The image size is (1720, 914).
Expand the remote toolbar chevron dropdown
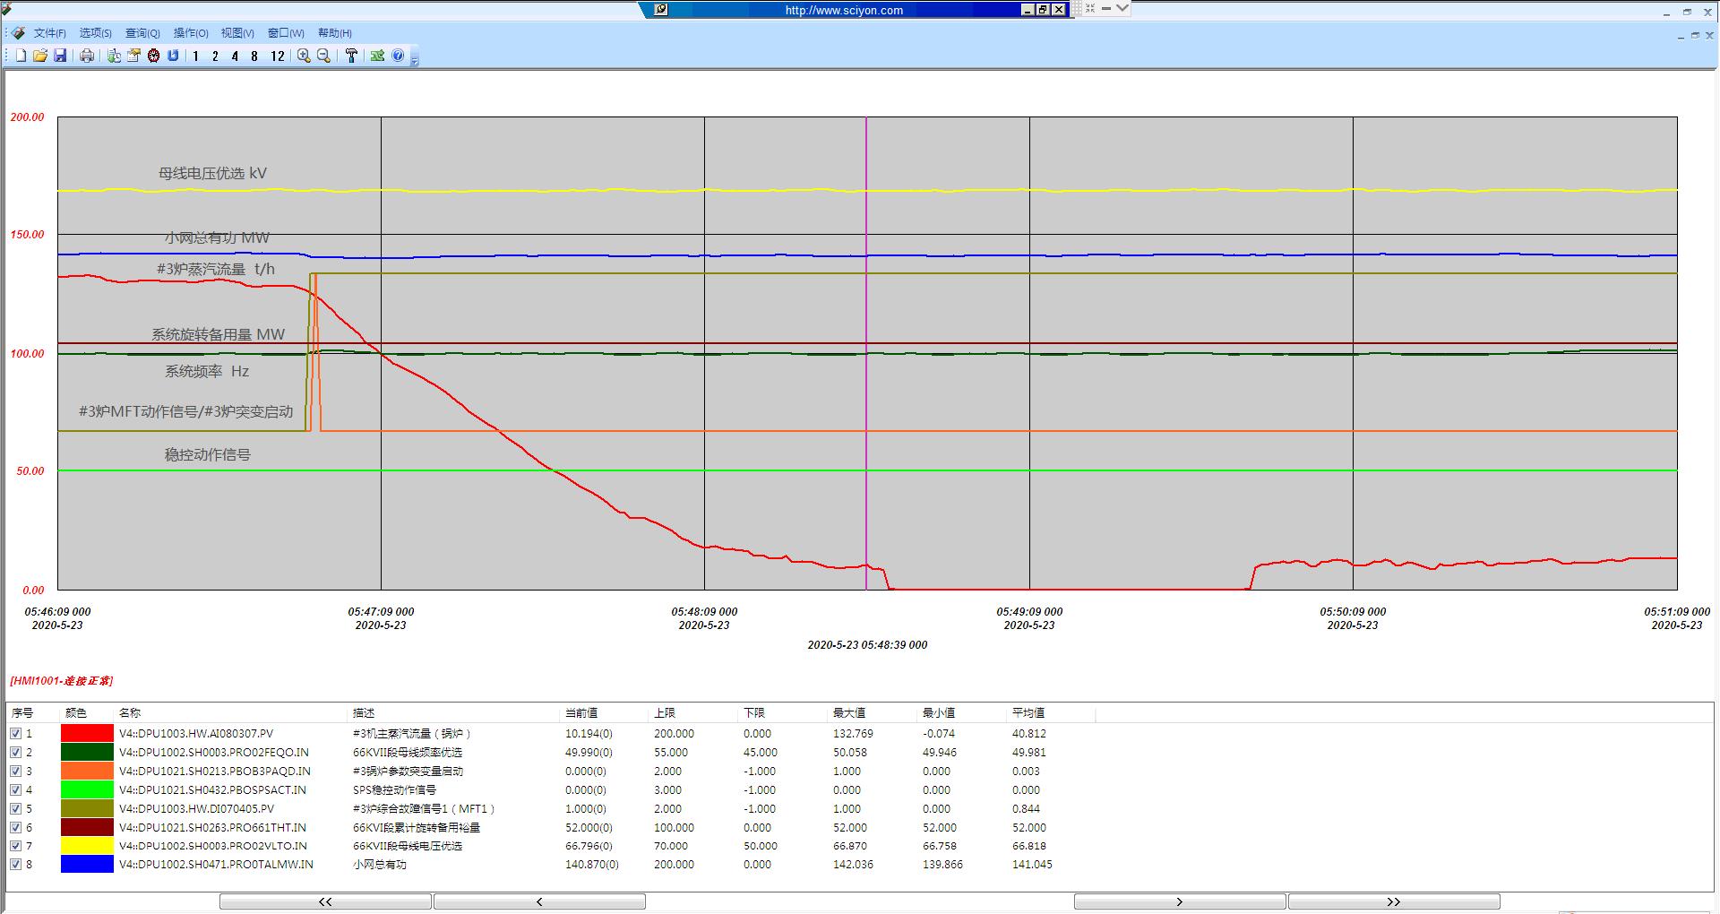click(x=1122, y=8)
